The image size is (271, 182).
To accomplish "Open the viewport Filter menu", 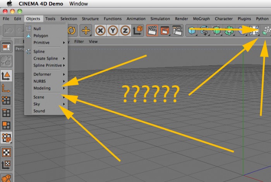I will pyautogui.click(x=79, y=42).
